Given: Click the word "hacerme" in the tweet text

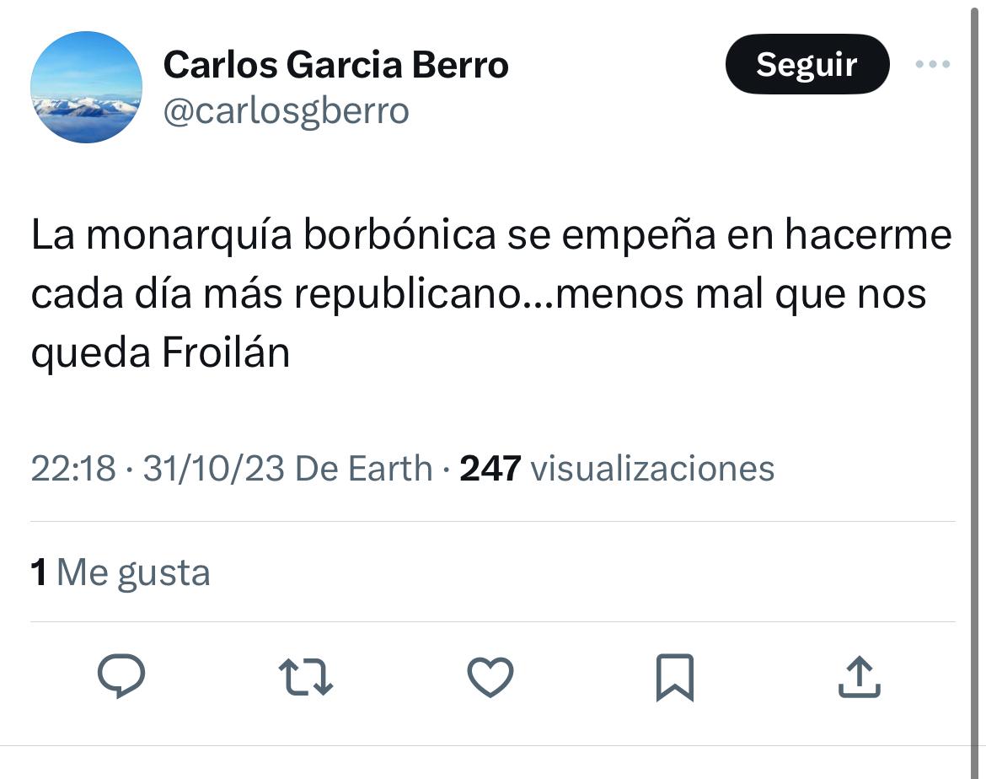Looking at the screenshot, I should 868,236.
